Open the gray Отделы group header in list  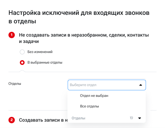coord(79,118)
